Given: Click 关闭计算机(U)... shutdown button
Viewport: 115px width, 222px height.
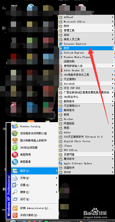Looking at the screenshot, I should [35, 215].
